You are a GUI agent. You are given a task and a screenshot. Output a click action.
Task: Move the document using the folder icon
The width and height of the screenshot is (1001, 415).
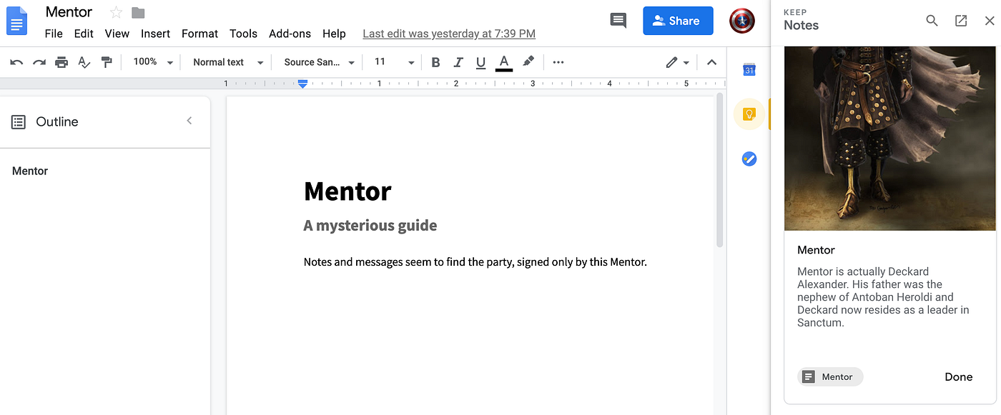pos(138,13)
